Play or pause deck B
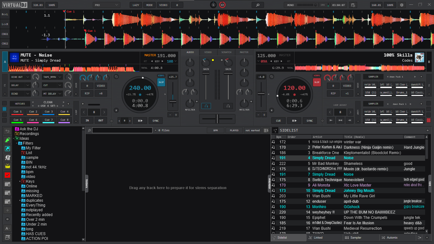Image resolution: width=434 pixels, height=244 pixels. [x=294, y=121]
